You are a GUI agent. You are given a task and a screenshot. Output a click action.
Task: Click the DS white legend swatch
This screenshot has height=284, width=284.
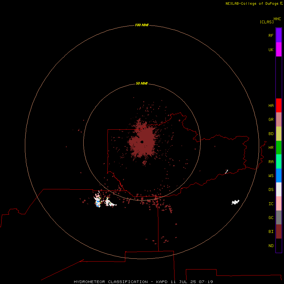(279, 189)
